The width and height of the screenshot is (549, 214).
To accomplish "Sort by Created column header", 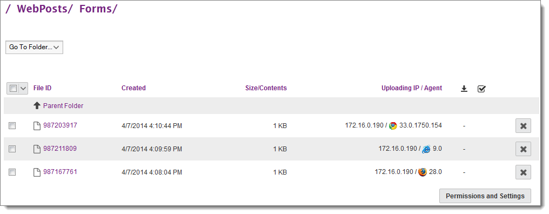I will tap(133, 88).
